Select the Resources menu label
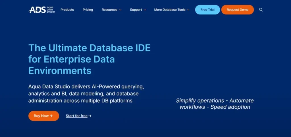The width and height of the screenshot is (291, 137). tap(109, 10)
